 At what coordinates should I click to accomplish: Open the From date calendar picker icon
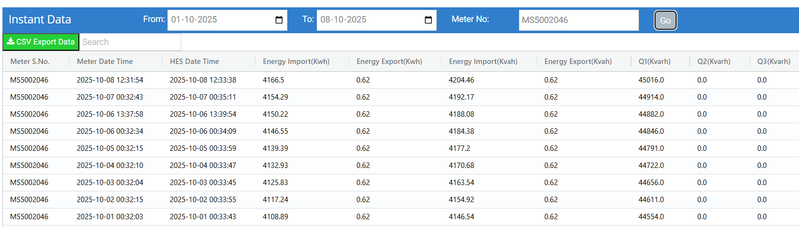[x=279, y=20]
